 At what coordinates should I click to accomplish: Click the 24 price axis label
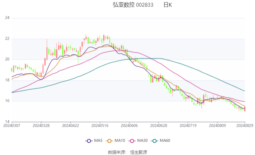pyautogui.click(x=7, y=18)
